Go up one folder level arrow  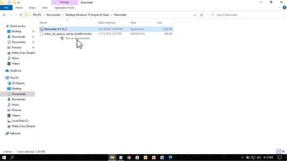[21, 15]
